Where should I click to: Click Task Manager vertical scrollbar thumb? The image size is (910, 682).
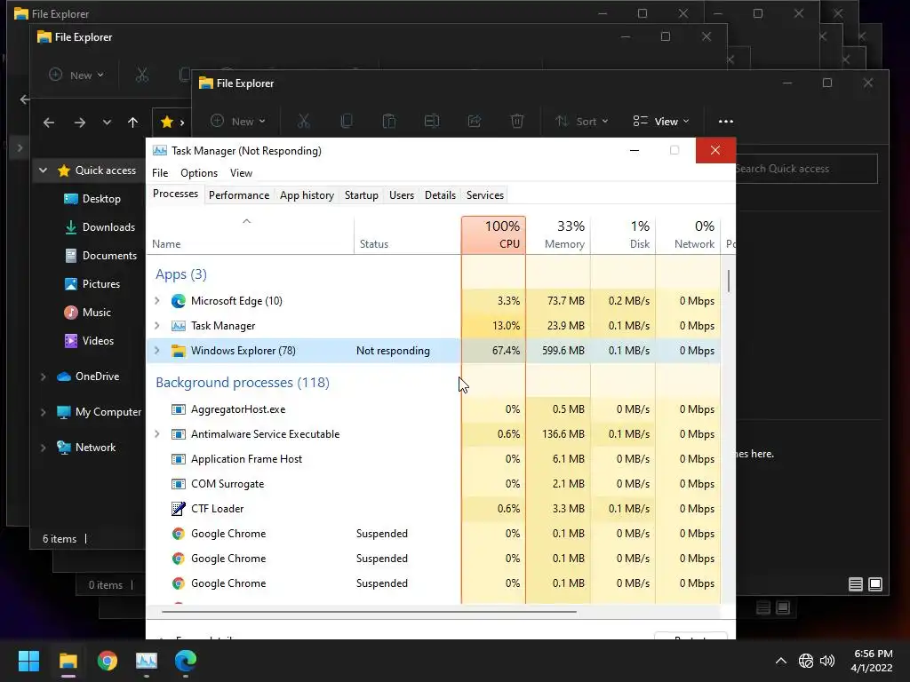click(729, 282)
